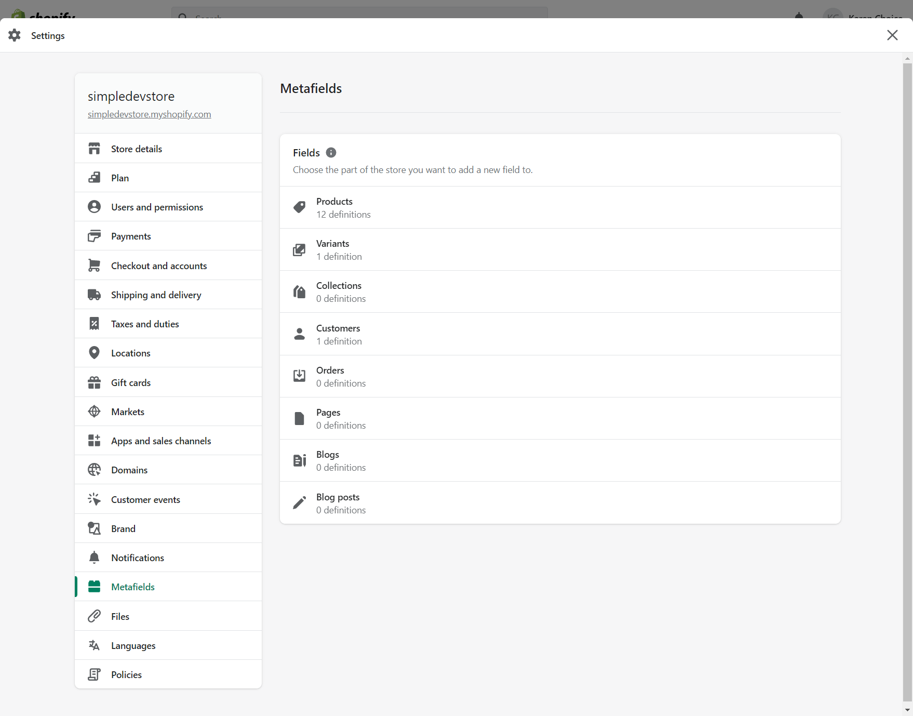Click the scrollbar down arrow
The width and height of the screenshot is (913, 716).
tap(907, 710)
